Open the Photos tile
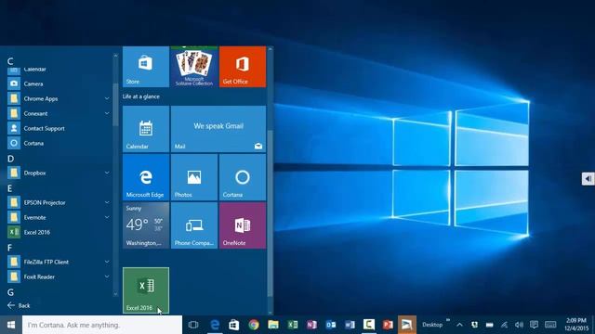 194,177
